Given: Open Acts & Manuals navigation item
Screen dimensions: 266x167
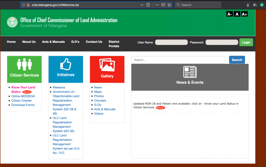Looking at the screenshot, I should (54, 42).
